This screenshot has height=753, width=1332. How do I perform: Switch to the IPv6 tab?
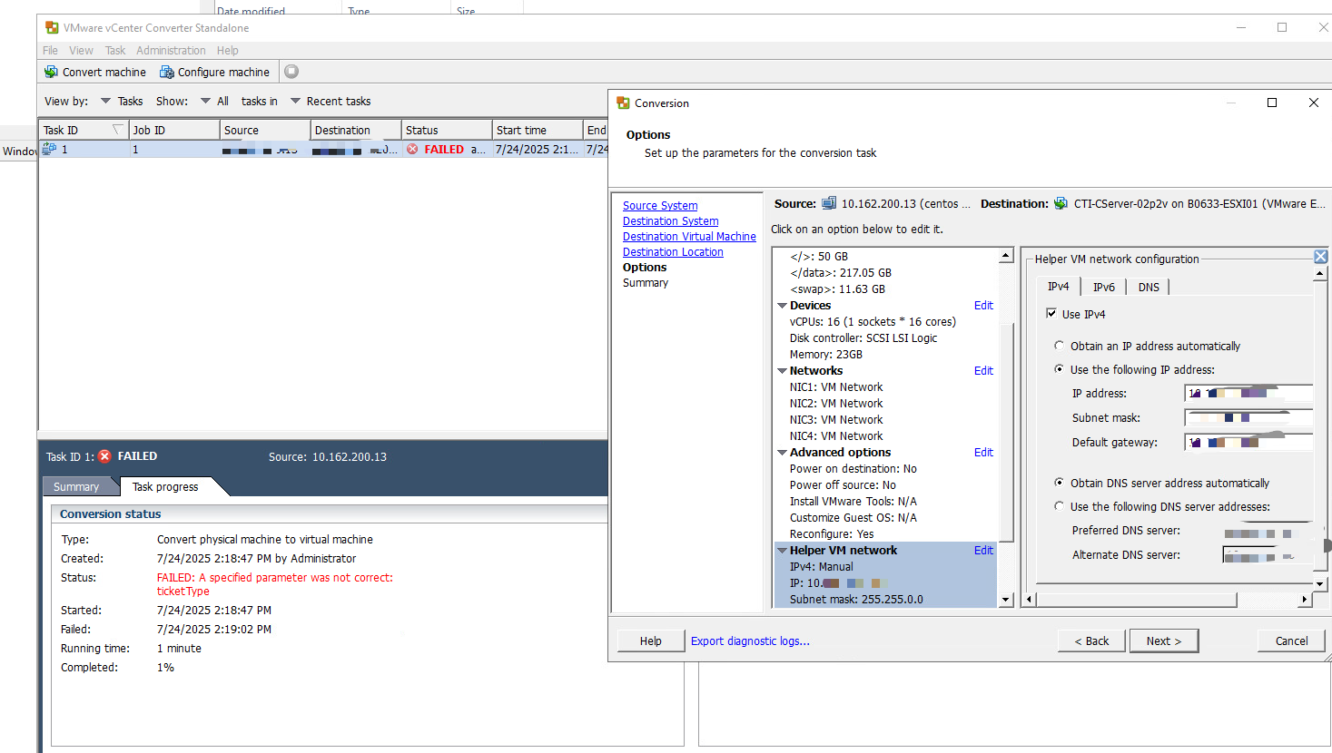pyautogui.click(x=1103, y=287)
